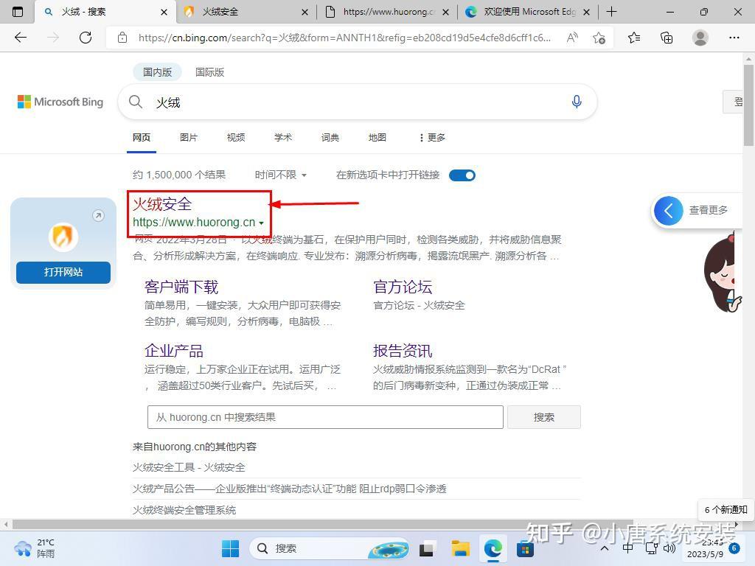Click the vertical page scrollbar
This screenshot has width=755, height=566.
(748, 105)
